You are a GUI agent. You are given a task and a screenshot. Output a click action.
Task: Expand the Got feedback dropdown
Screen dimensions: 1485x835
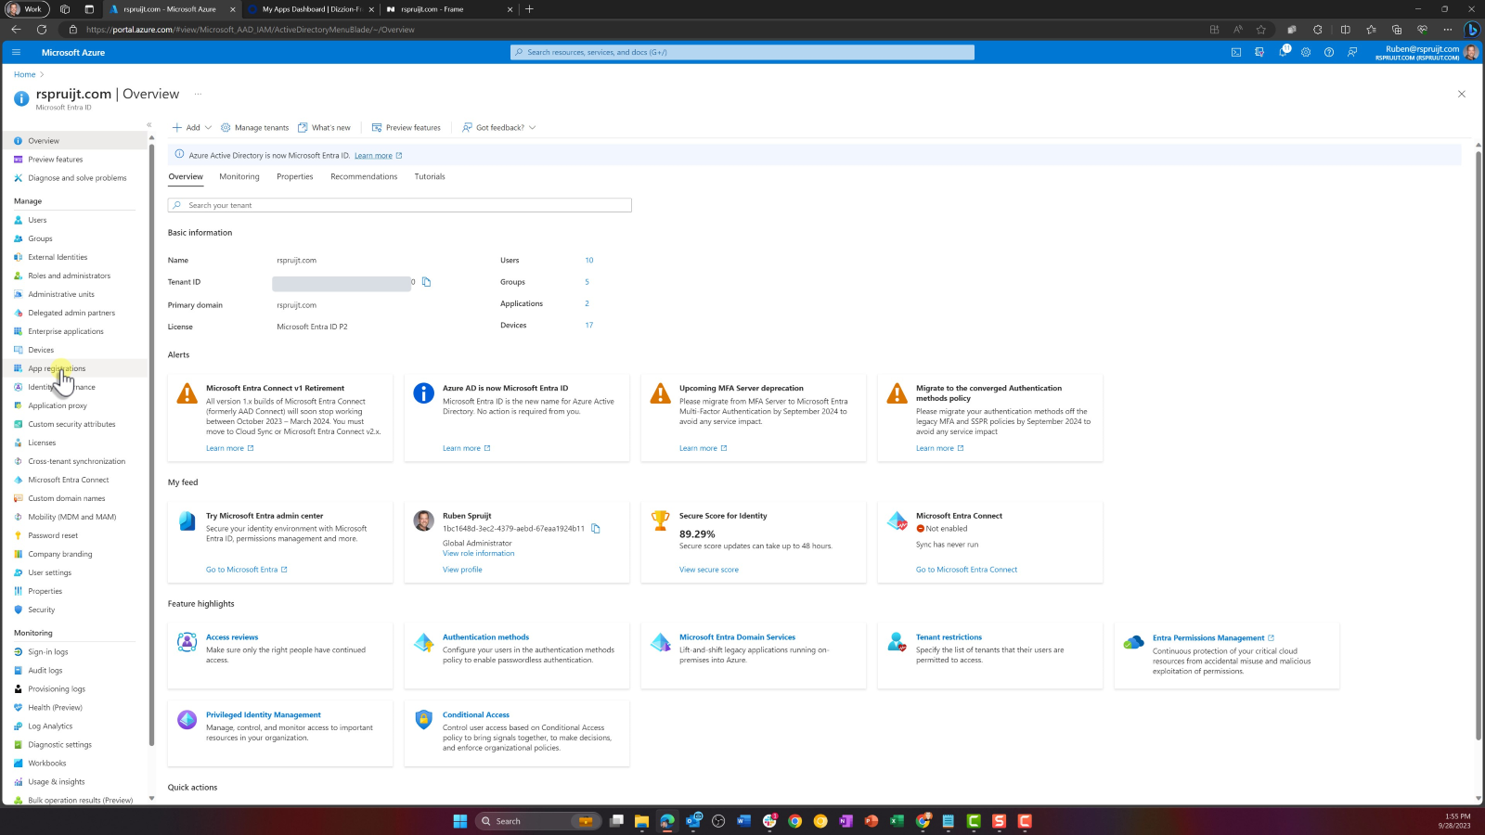pyautogui.click(x=499, y=128)
